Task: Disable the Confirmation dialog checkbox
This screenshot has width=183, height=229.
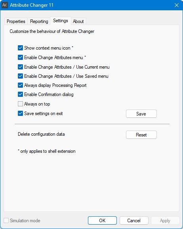Action: tap(21, 94)
